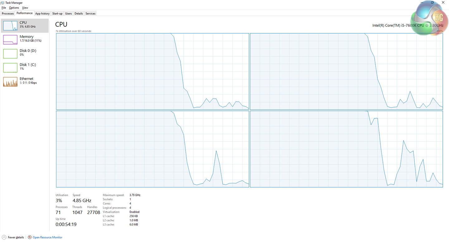
Task: Click the Task Manager icon in the title bar
Action: [3, 3]
